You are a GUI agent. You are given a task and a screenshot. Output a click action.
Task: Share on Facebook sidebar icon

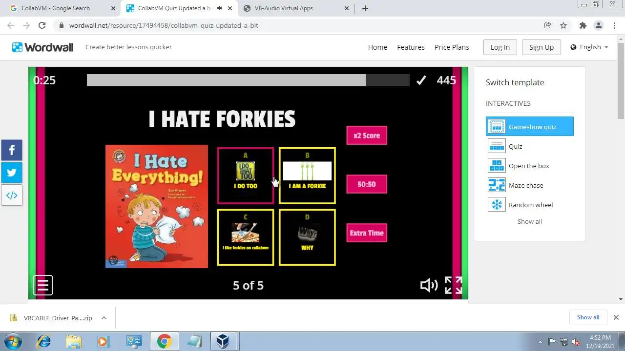[12, 150]
